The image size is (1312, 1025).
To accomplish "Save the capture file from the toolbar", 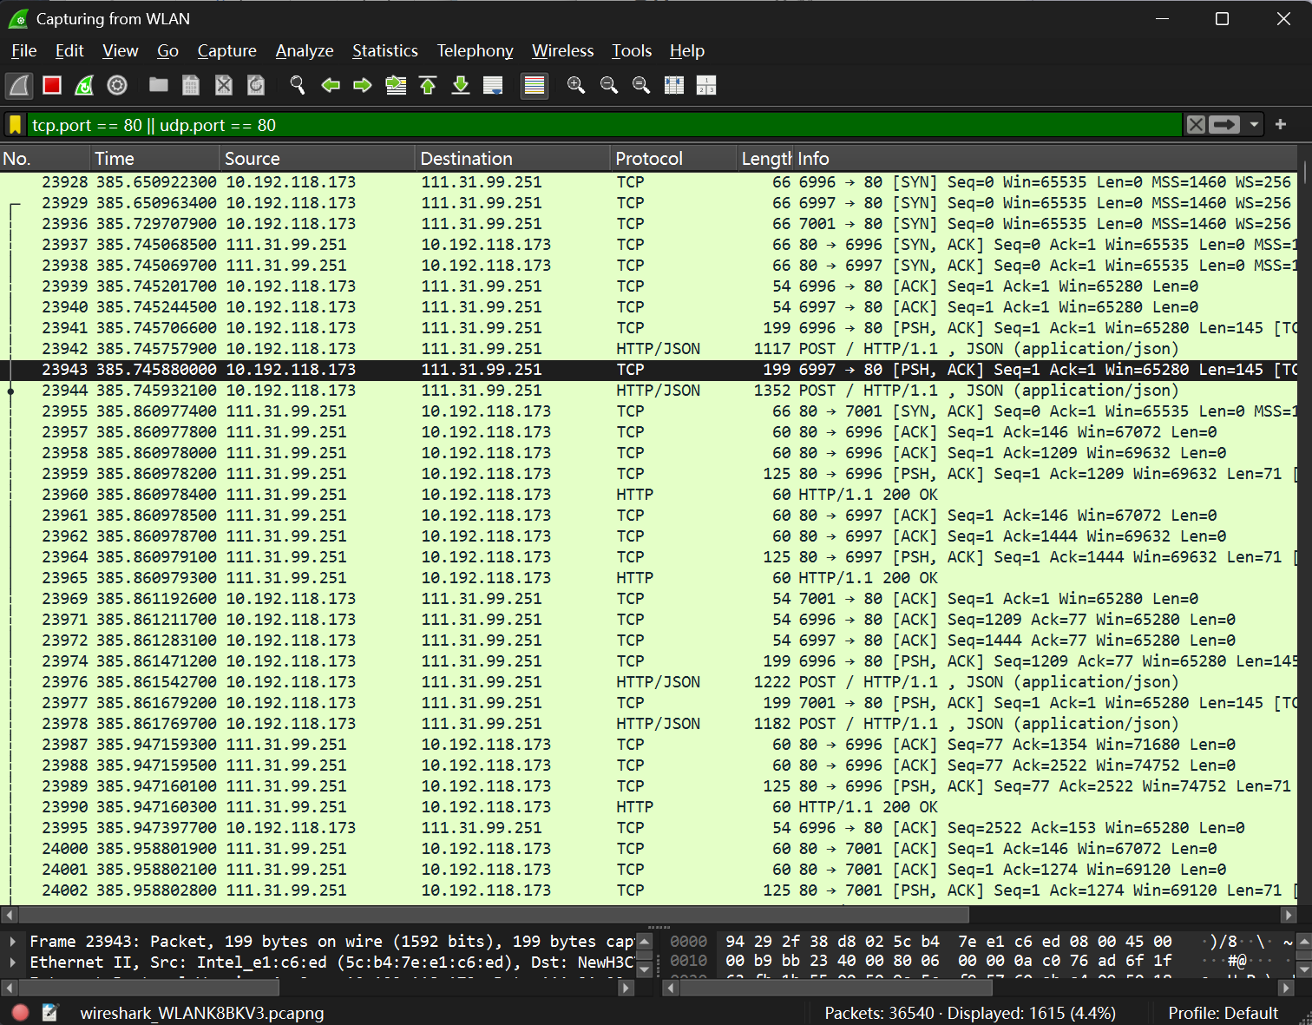I will click(x=191, y=85).
